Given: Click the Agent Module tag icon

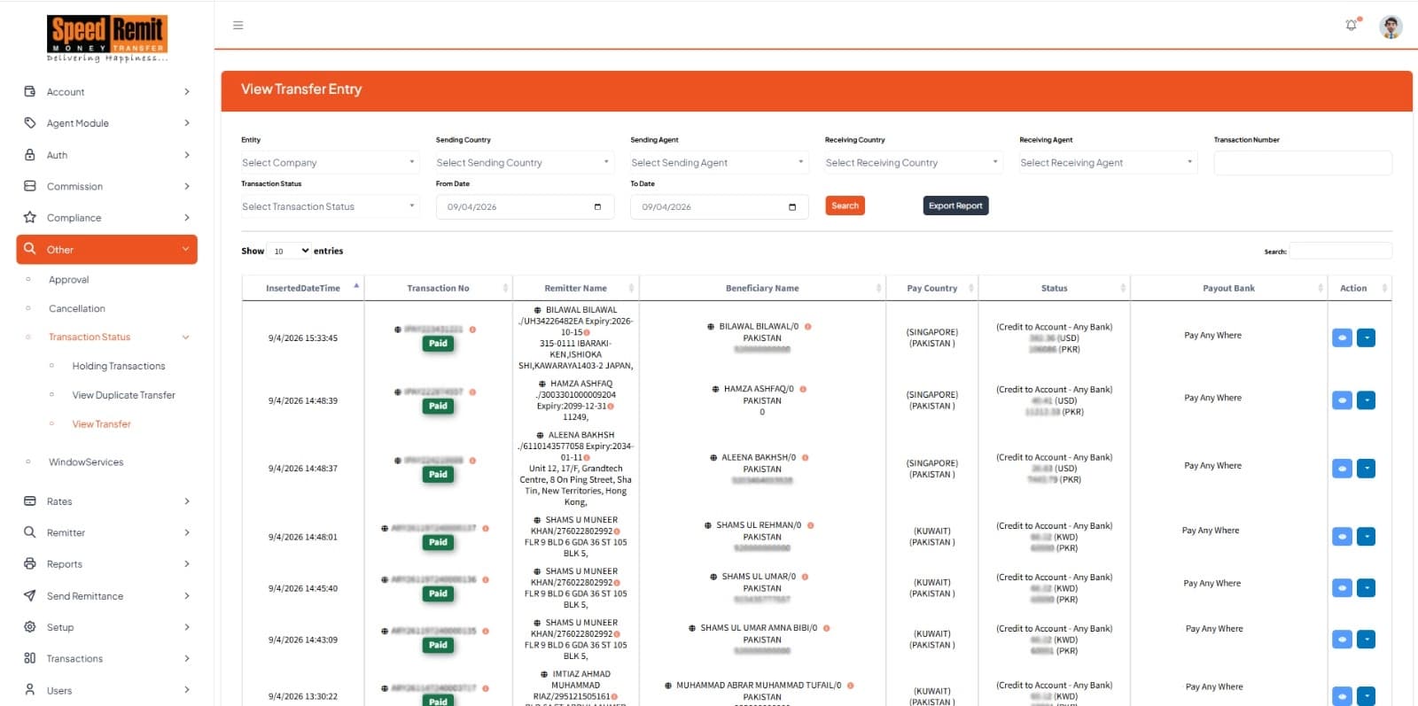Looking at the screenshot, I should [x=30, y=123].
